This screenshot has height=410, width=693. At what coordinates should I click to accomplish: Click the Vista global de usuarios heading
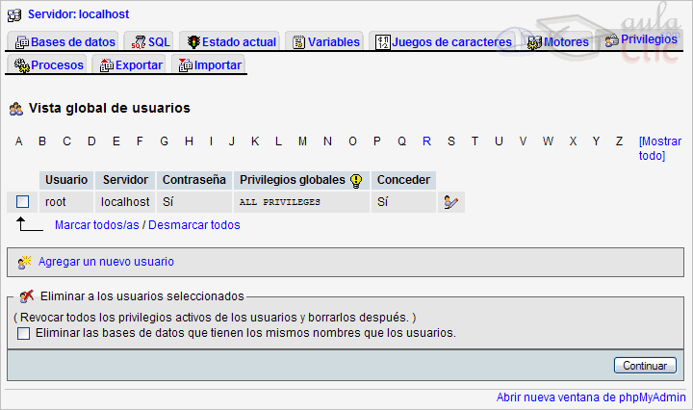(110, 108)
